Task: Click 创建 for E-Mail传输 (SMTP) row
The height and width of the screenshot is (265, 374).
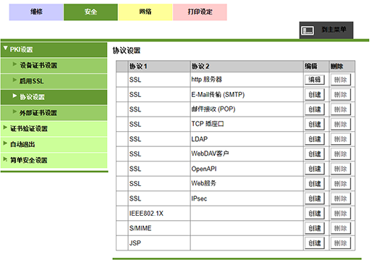Action: coord(315,95)
